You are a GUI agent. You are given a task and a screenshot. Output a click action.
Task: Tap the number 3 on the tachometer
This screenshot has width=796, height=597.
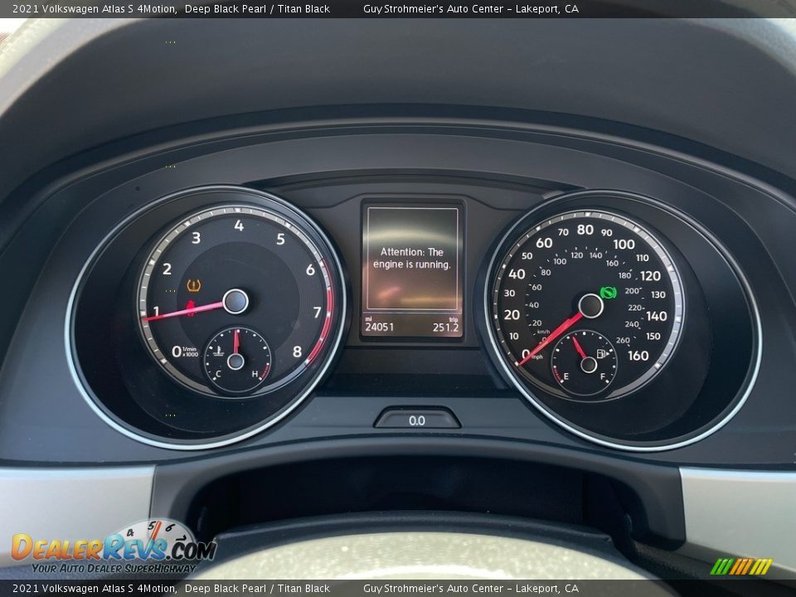pos(196,238)
